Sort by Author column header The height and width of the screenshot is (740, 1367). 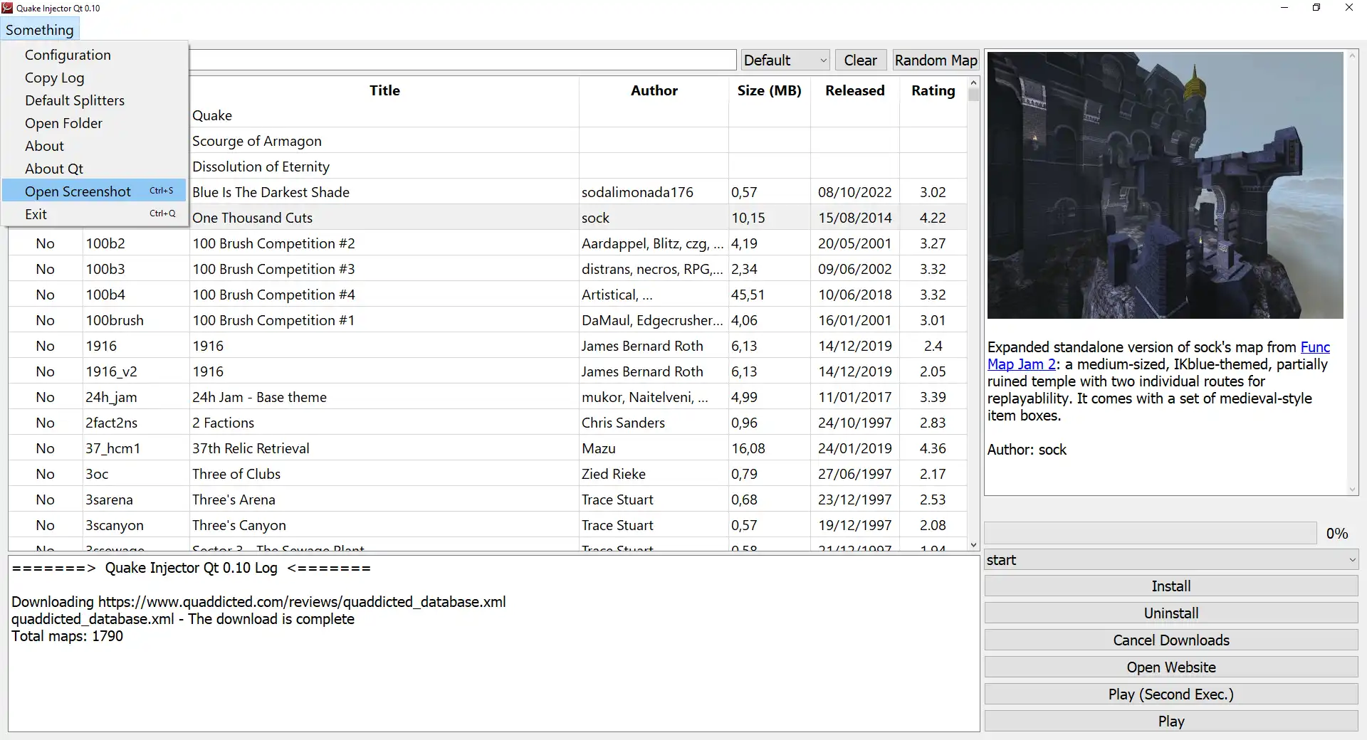[x=654, y=90]
